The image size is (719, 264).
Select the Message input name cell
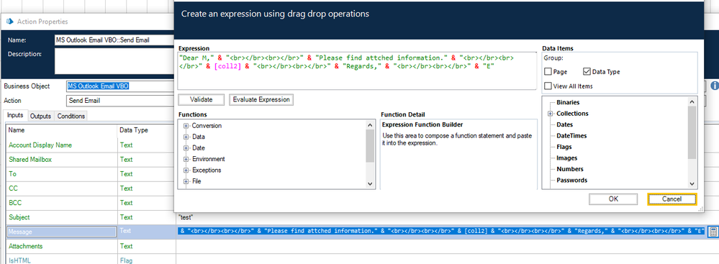point(61,232)
